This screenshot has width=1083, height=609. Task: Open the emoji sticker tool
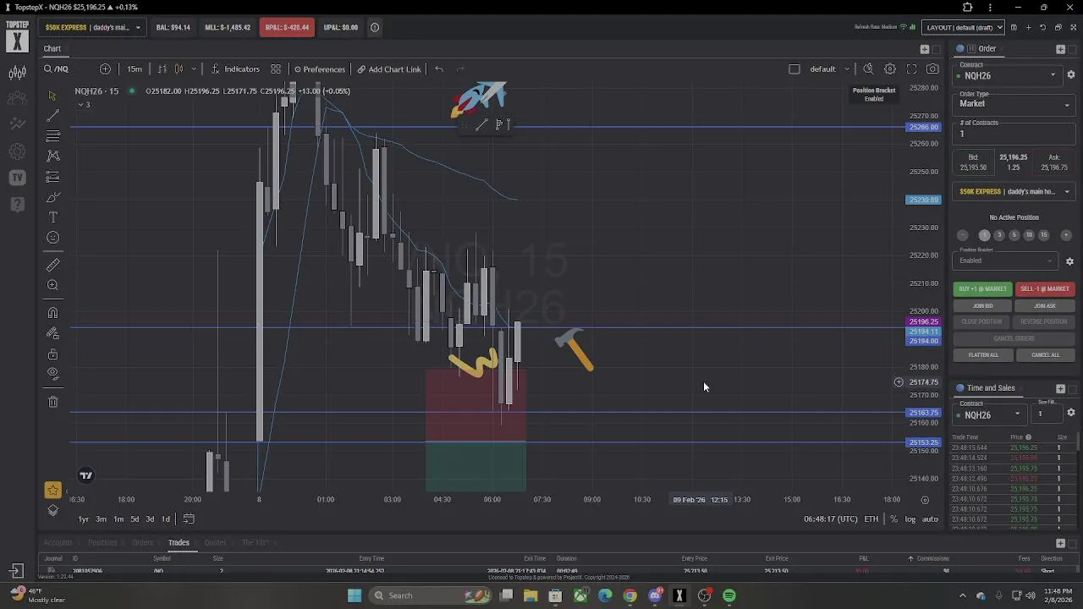pos(52,238)
